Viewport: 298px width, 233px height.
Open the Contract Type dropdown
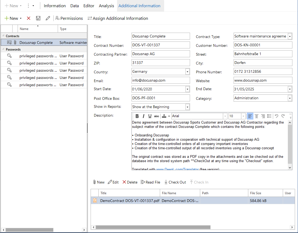290,36
